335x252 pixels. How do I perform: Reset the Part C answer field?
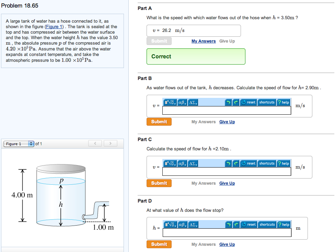click(248, 163)
